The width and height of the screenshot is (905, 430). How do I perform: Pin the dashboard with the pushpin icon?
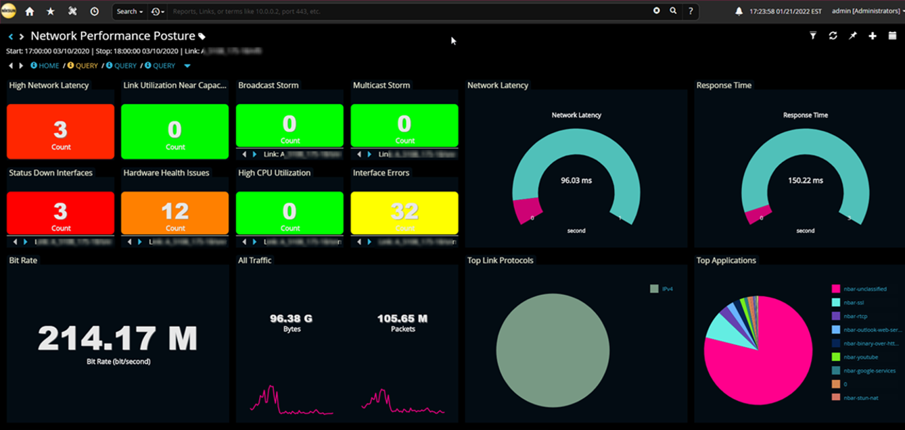point(853,36)
